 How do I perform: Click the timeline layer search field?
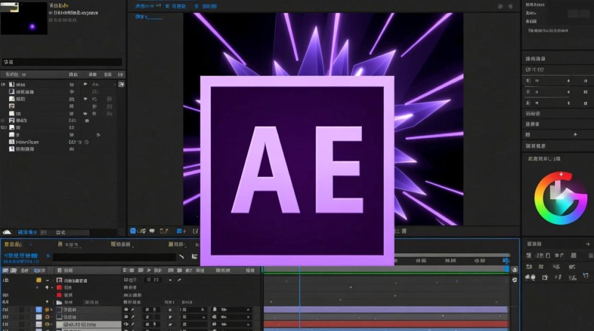click(x=114, y=257)
